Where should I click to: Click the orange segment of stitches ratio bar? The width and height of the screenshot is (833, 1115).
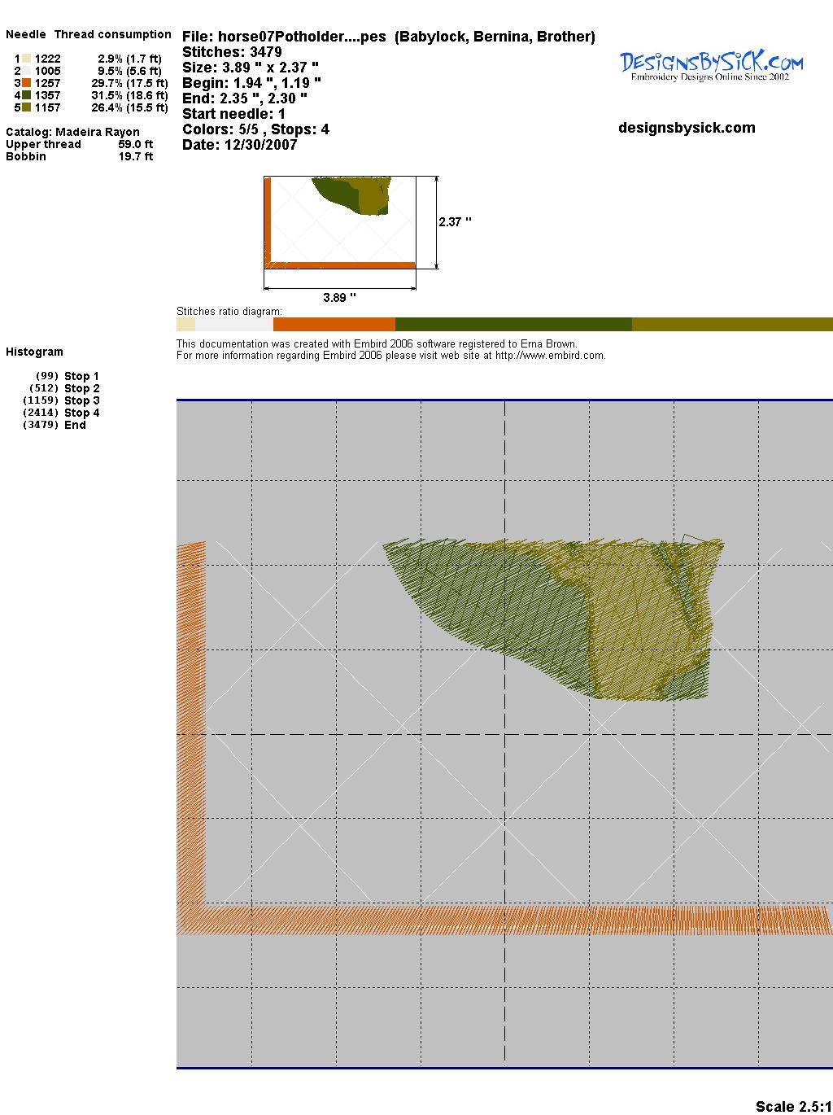[334, 325]
